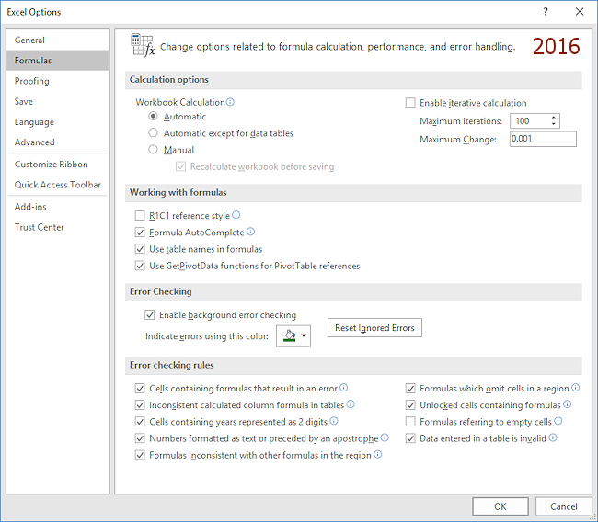The width and height of the screenshot is (598, 522).
Task: Open info icon for inconsistent calculated column formula
Action: pyautogui.click(x=351, y=404)
